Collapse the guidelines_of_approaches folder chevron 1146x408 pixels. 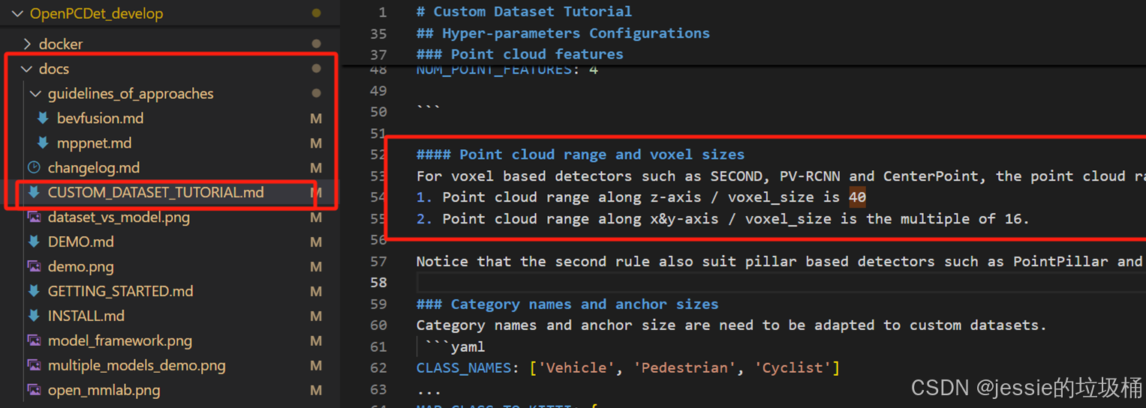click(x=36, y=94)
